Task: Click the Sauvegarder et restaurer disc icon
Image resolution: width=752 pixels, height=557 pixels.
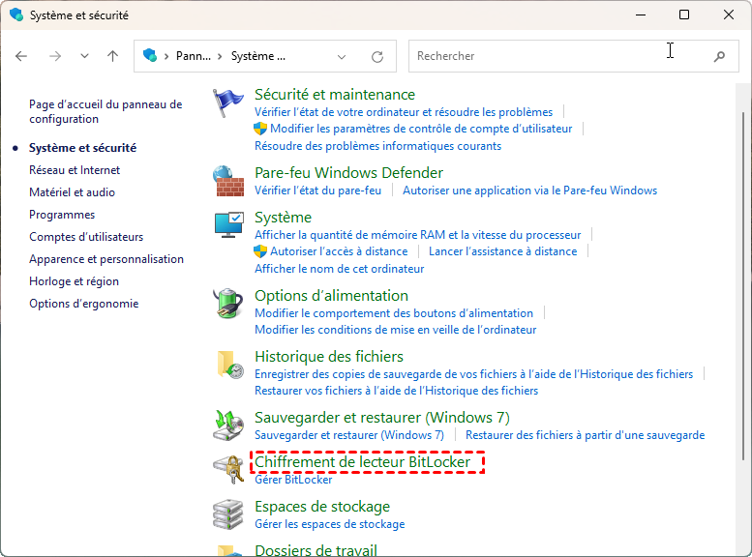Action: [x=228, y=425]
